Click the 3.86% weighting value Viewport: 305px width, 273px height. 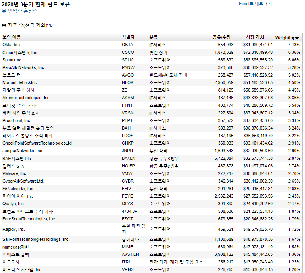click(294, 98)
